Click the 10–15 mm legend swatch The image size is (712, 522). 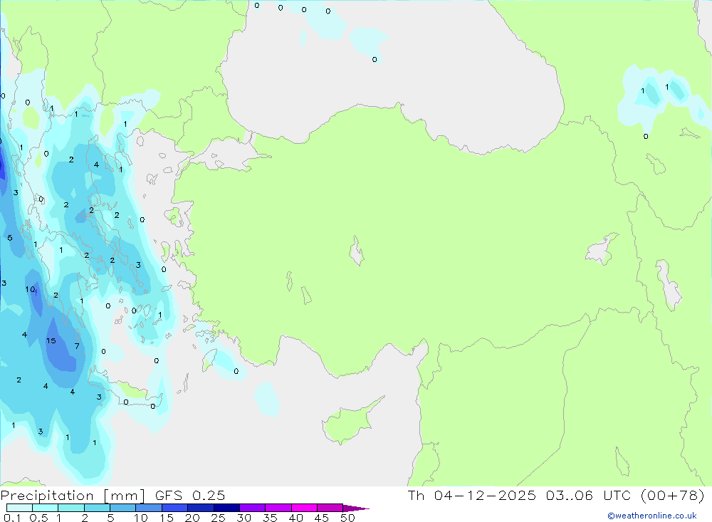pos(149,508)
